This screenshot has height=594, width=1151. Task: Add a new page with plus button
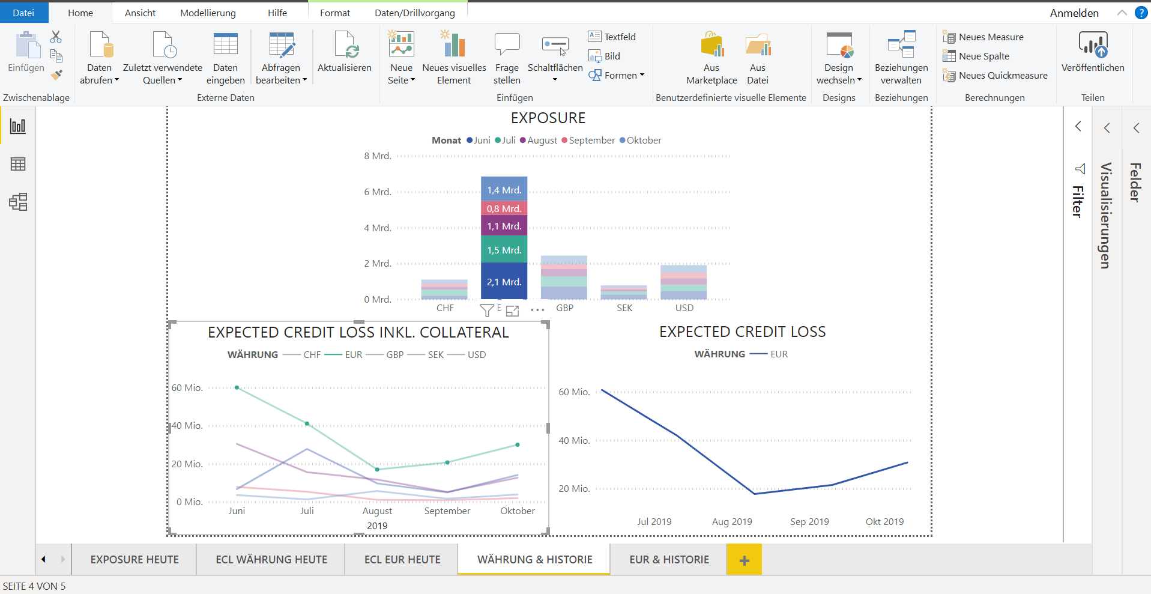744,560
